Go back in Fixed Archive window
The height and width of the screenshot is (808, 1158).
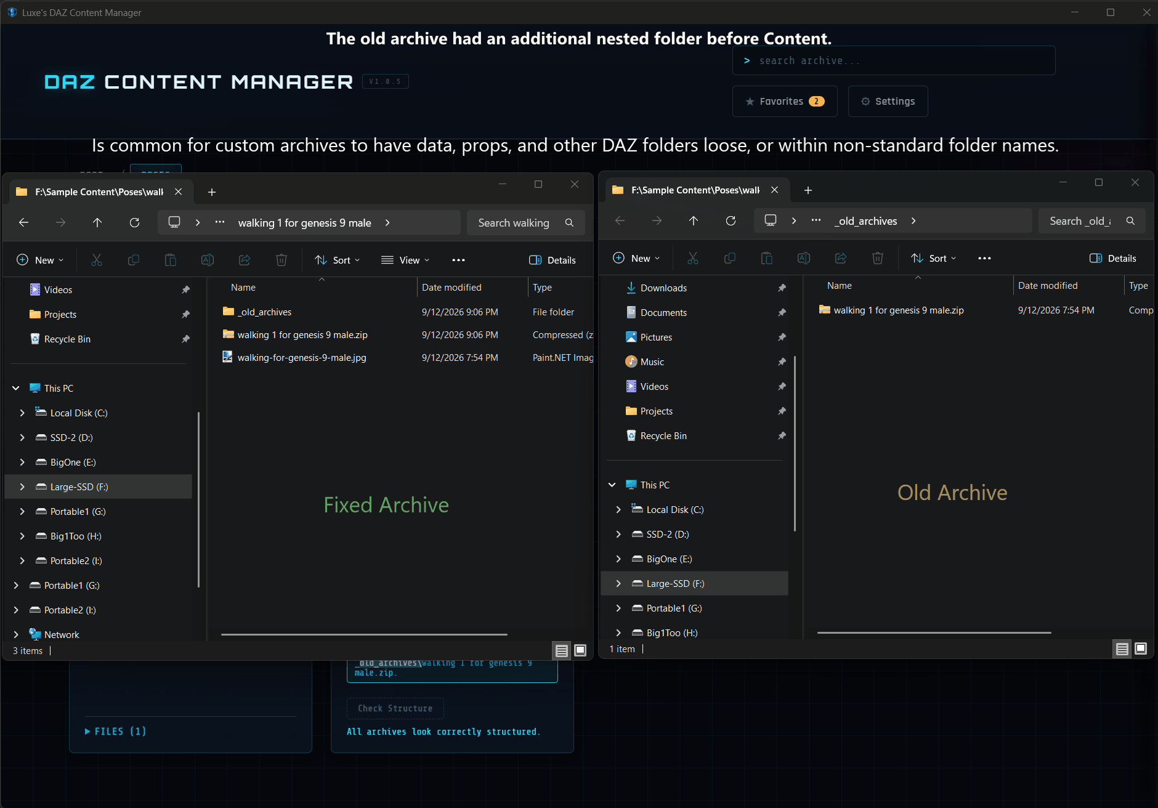(23, 222)
